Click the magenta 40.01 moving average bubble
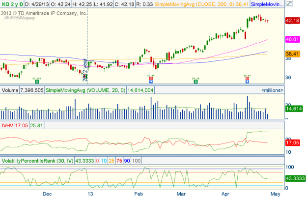 click(x=294, y=39)
